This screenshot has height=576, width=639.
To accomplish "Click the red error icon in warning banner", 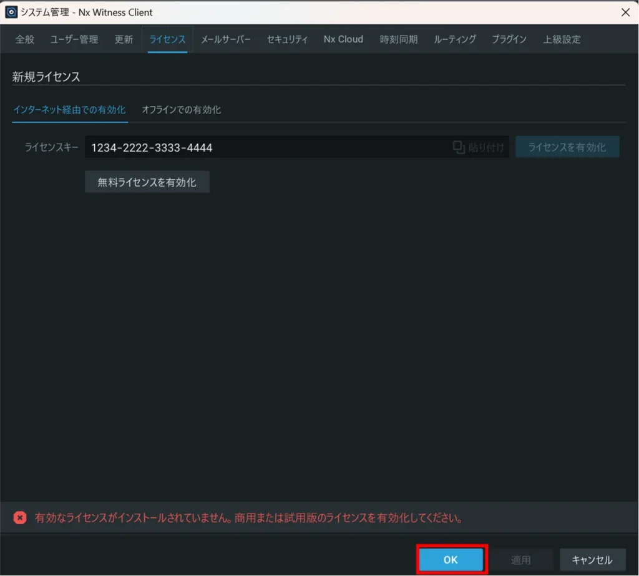I will point(20,518).
